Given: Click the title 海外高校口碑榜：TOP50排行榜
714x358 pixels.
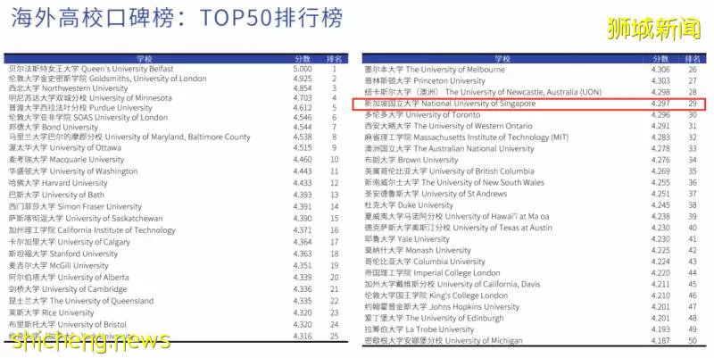Looking at the screenshot, I should click(177, 18).
